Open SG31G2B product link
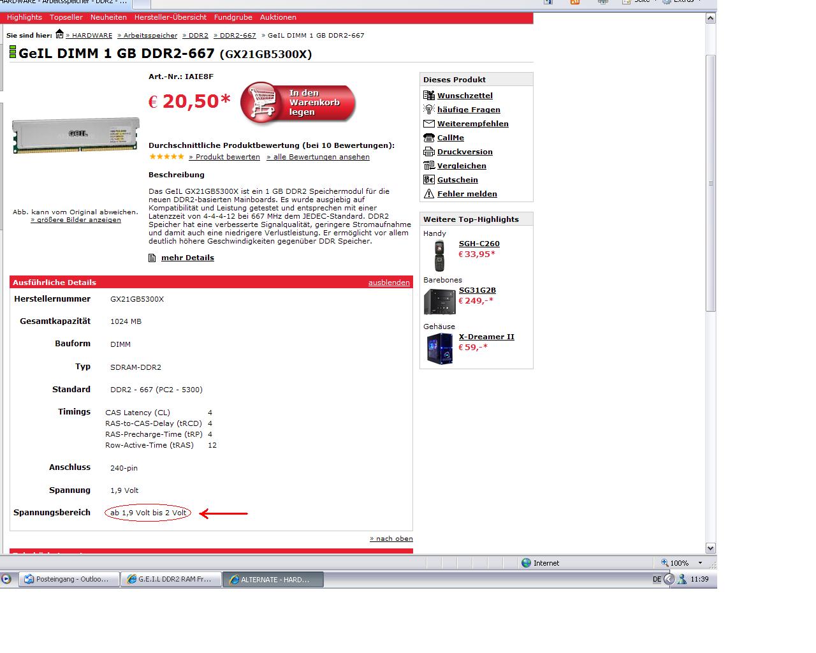The image size is (816, 653). tap(477, 290)
